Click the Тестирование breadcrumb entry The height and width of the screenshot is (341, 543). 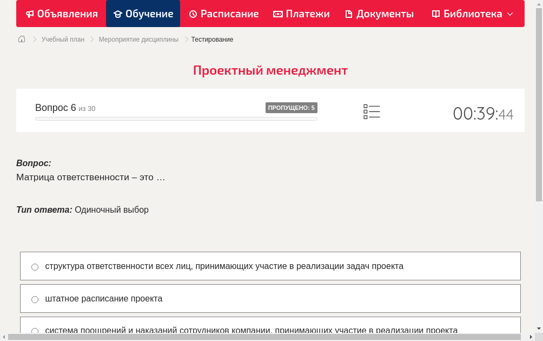211,39
